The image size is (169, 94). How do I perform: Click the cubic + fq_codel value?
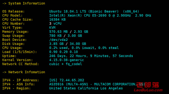point(66,64)
